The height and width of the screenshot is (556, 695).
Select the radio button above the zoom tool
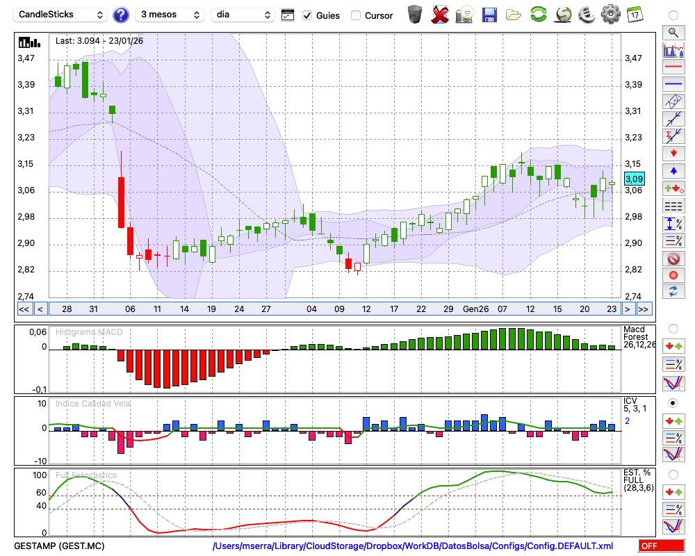point(673,15)
